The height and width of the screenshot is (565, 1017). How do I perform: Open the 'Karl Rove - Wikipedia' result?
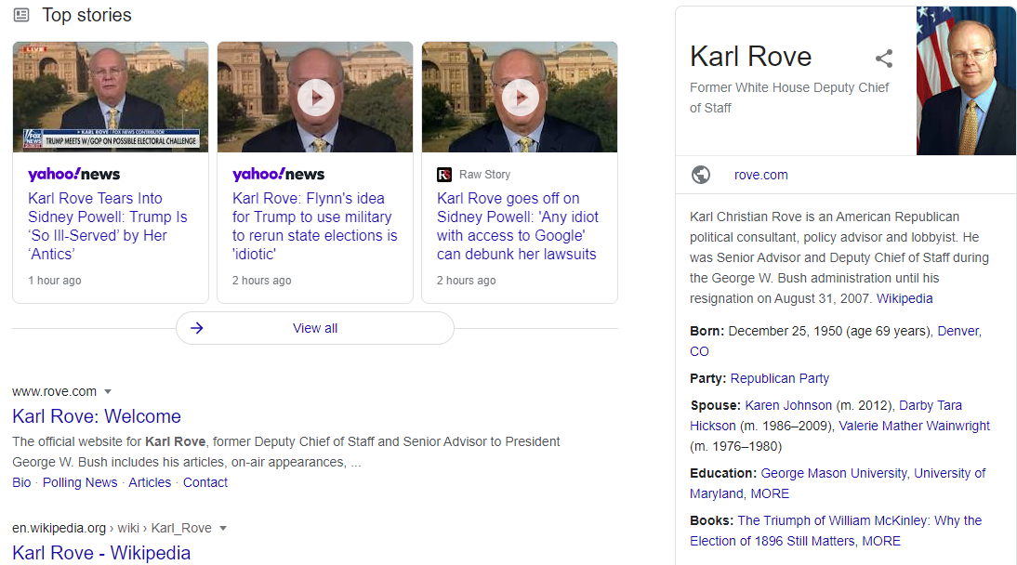tap(101, 553)
